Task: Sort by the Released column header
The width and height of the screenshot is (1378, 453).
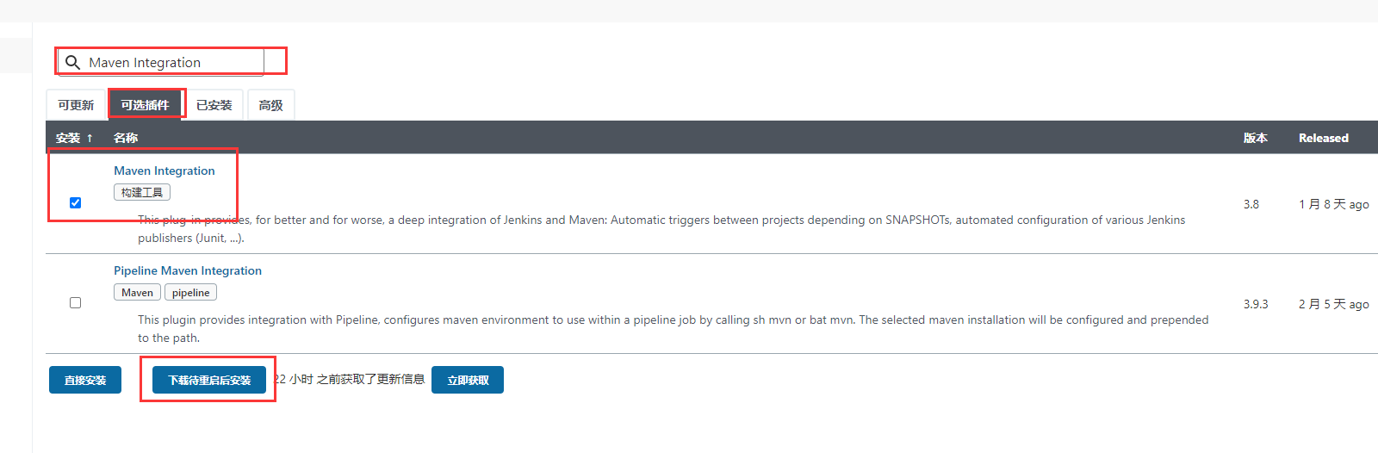Action: pyautogui.click(x=1324, y=138)
